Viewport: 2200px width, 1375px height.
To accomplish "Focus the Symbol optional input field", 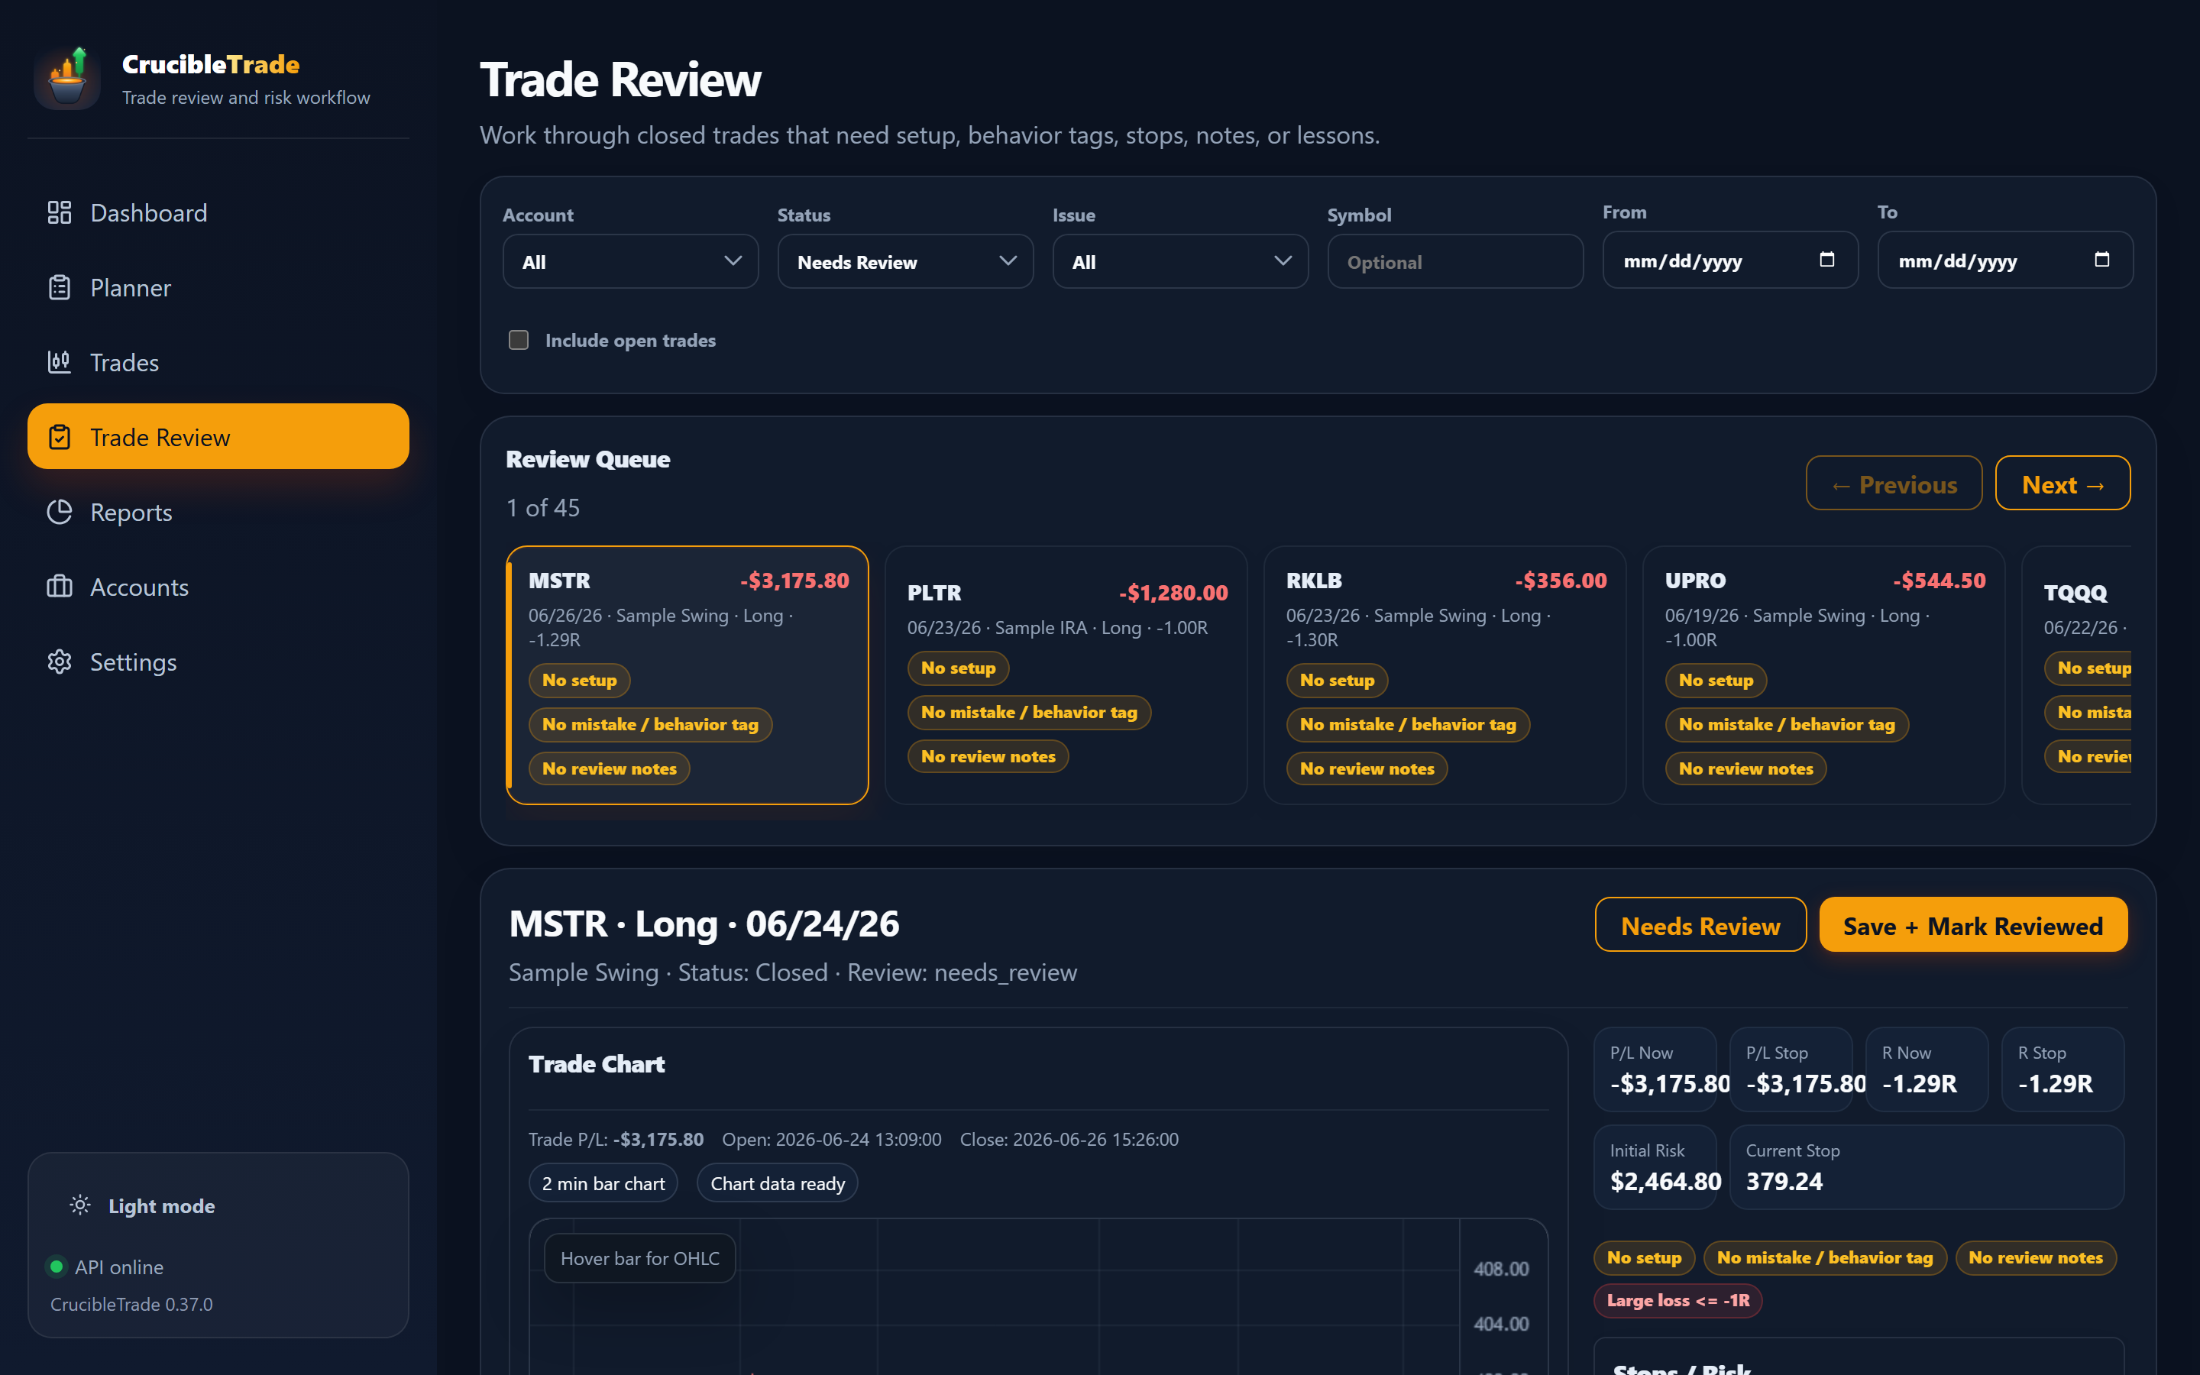I will [x=1454, y=262].
